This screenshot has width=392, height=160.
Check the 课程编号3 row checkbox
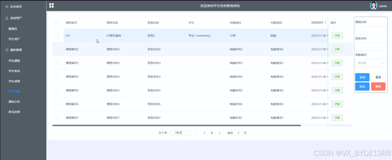(x=56, y=63)
